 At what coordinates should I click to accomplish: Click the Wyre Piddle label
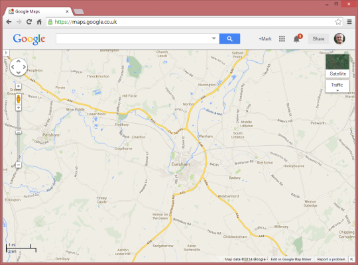pyautogui.click(x=76, y=109)
